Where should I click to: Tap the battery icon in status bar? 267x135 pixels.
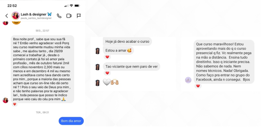pos(77,5)
